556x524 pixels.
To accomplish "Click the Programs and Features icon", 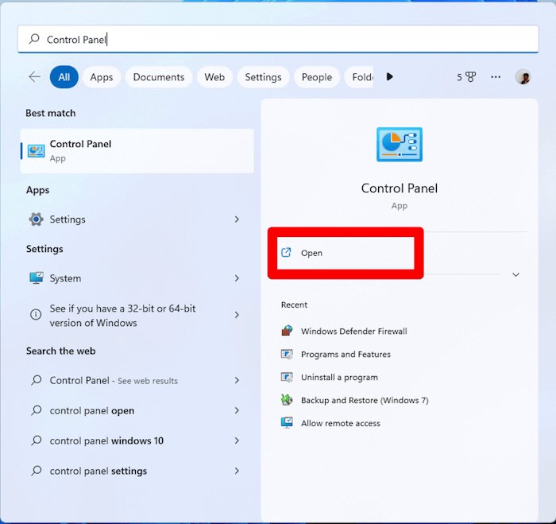I will coord(287,354).
